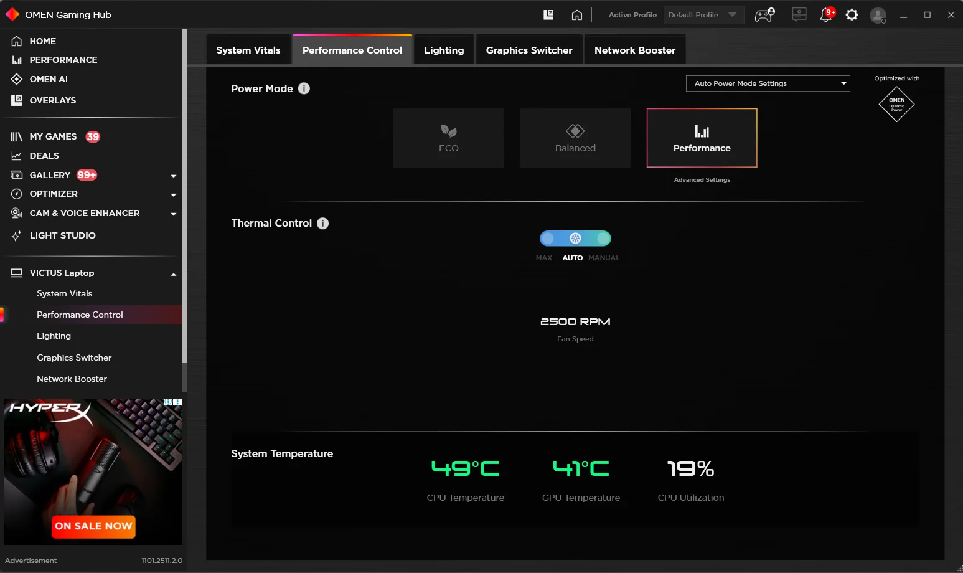Open the Auto Power Mode Settings dropdown
This screenshot has width=963, height=573.
click(x=768, y=83)
